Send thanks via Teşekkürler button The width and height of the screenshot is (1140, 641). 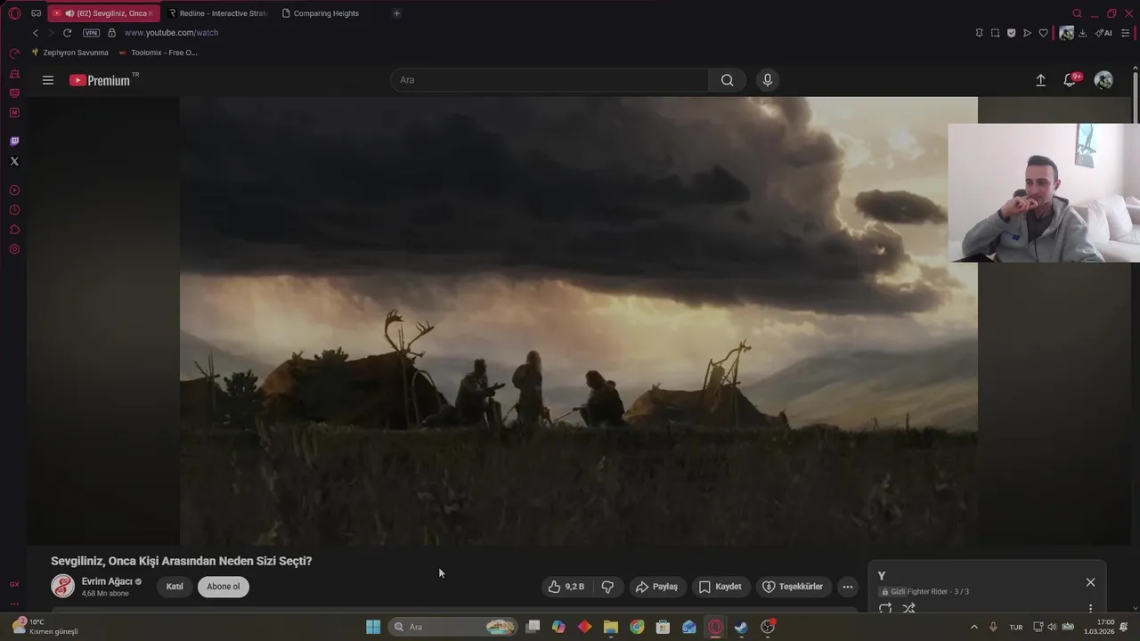(x=794, y=587)
